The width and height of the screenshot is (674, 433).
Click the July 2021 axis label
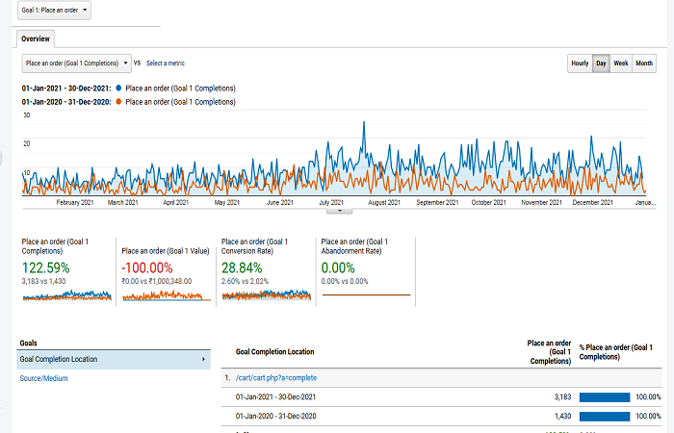(331, 202)
